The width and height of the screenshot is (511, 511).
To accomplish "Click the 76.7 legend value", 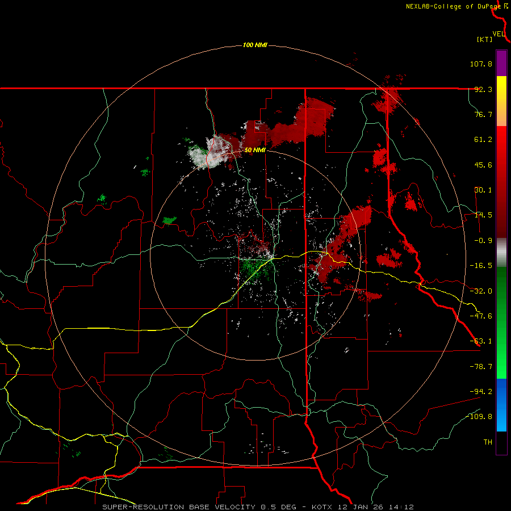I will [483, 114].
